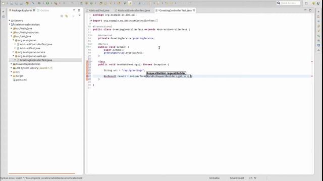Toggle Smart Insert mode in status bar

tap(237, 178)
